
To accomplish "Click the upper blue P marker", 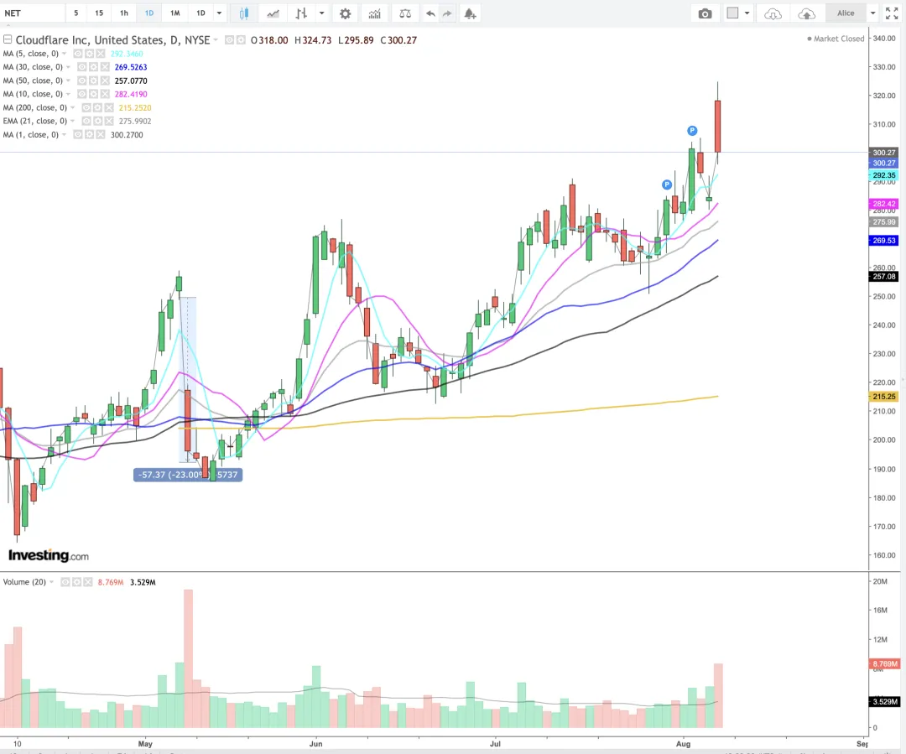I will coord(692,131).
